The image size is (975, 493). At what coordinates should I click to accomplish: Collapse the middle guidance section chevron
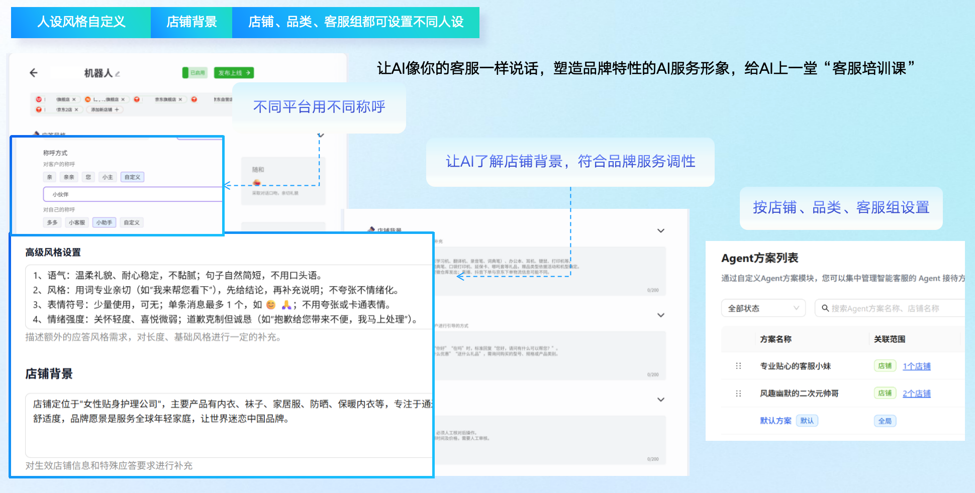point(661,315)
